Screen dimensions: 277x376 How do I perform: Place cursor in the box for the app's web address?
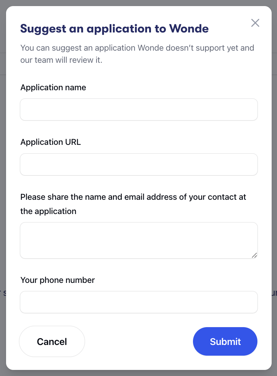point(138,164)
